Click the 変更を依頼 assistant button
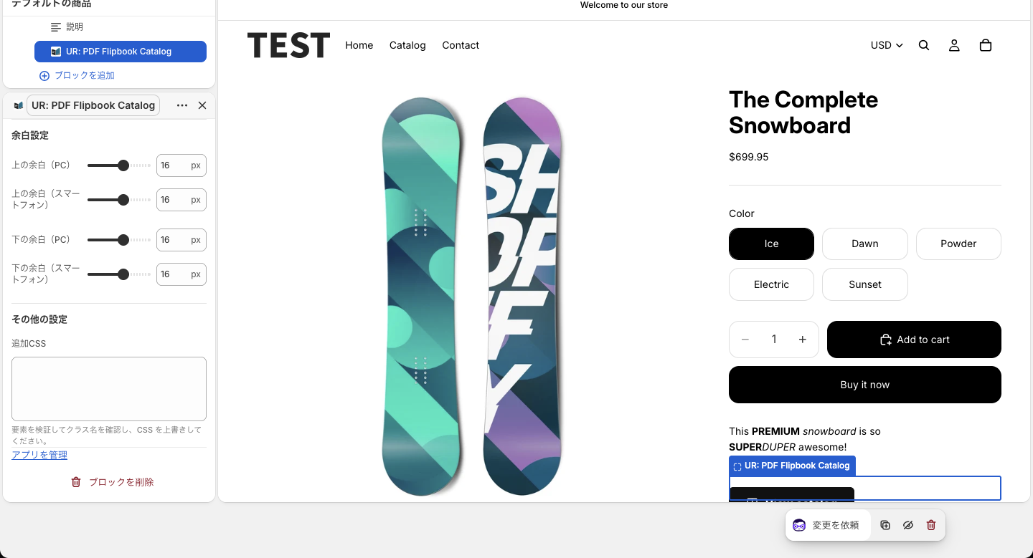This screenshot has height=558, width=1033. click(x=828, y=525)
